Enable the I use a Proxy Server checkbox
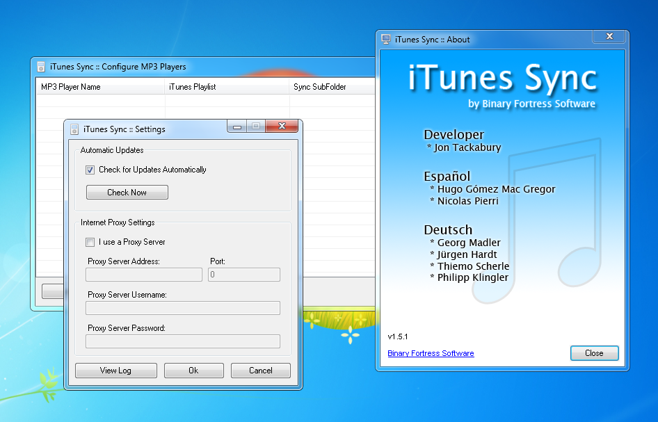 (90, 242)
